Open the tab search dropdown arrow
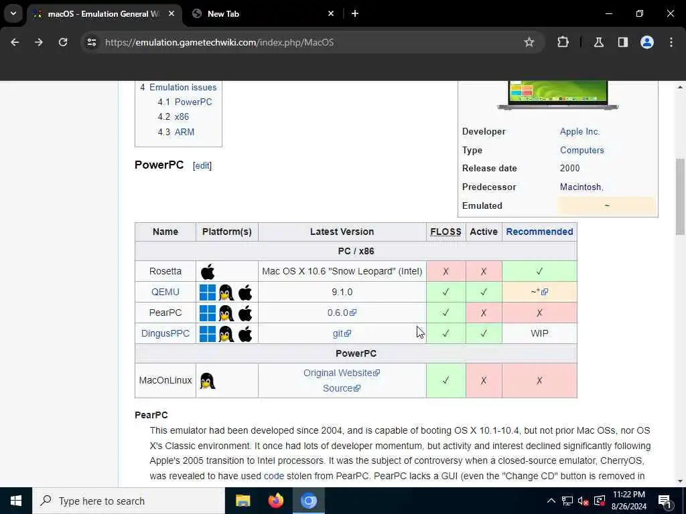Image resolution: width=686 pixels, height=514 pixels. (x=13, y=13)
